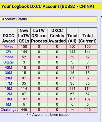The width and height of the screenshot is (102, 122).
Task: Click the 40M award link
Action: point(8,68)
